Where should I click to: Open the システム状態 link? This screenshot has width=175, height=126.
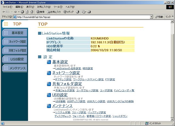63,112
